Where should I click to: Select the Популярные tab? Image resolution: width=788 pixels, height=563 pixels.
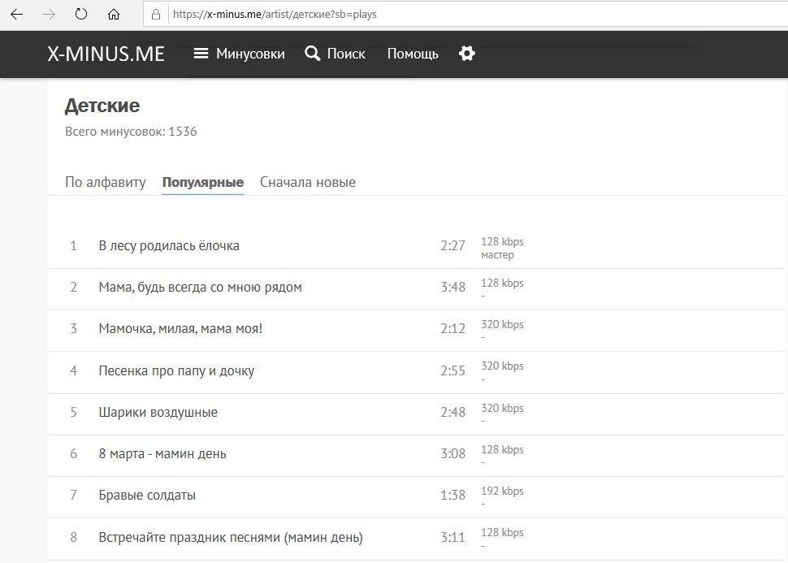[203, 182]
